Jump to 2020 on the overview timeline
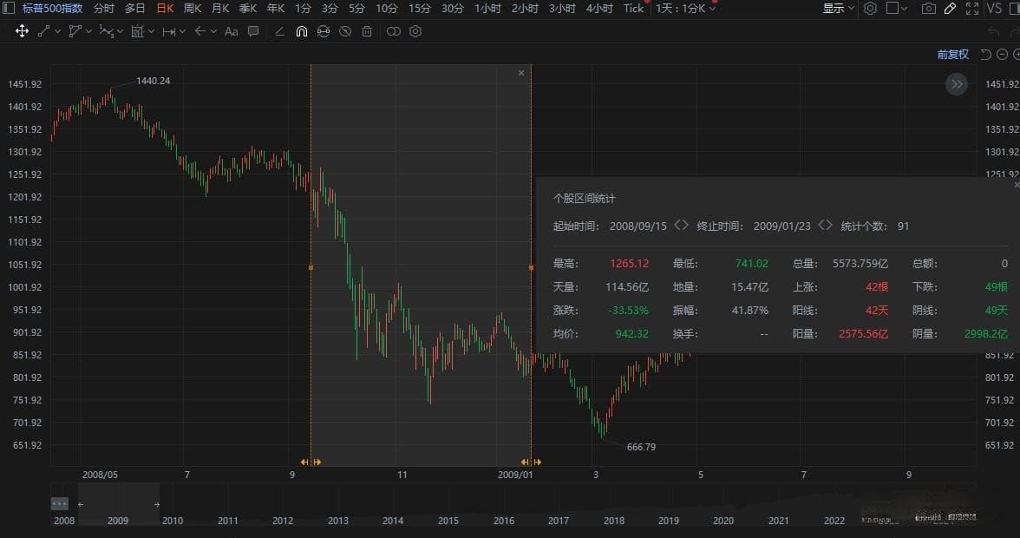1020x538 pixels. tap(722, 521)
